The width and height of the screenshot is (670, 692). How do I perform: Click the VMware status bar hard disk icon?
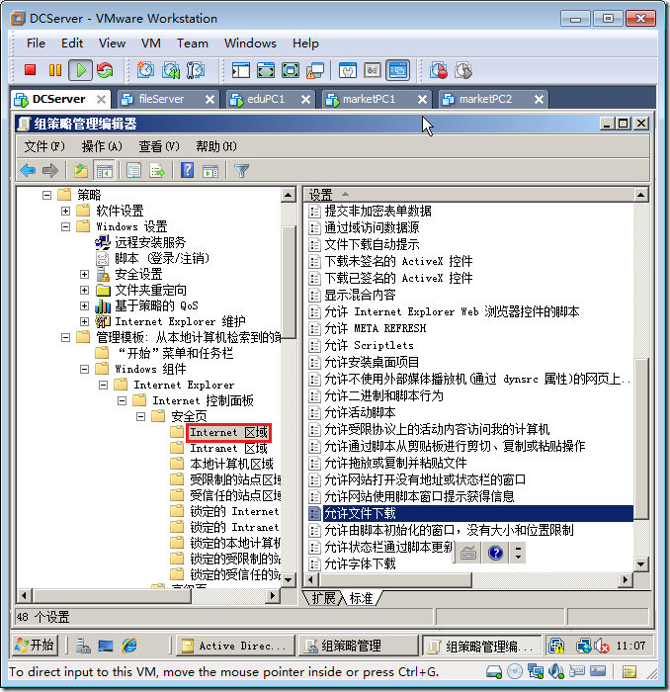494,671
